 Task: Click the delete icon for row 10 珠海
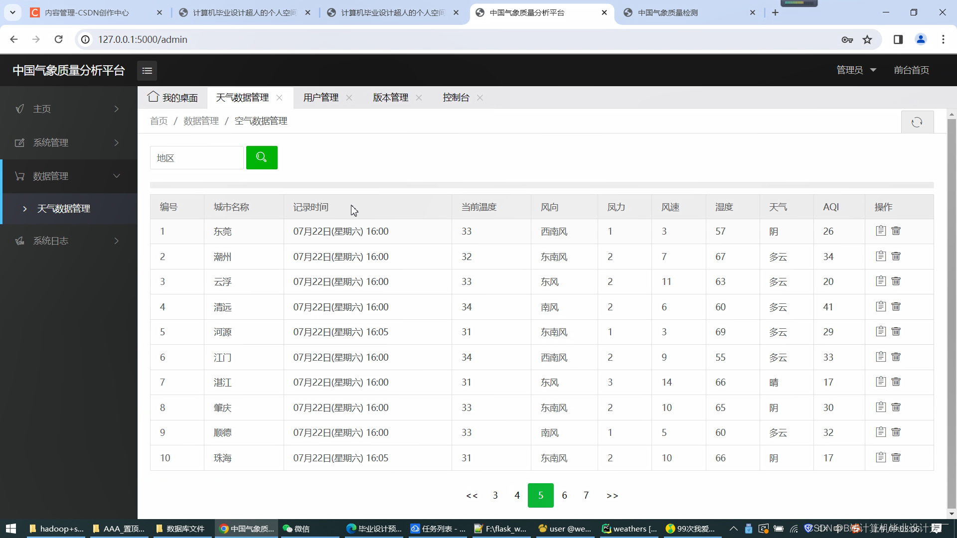(895, 458)
